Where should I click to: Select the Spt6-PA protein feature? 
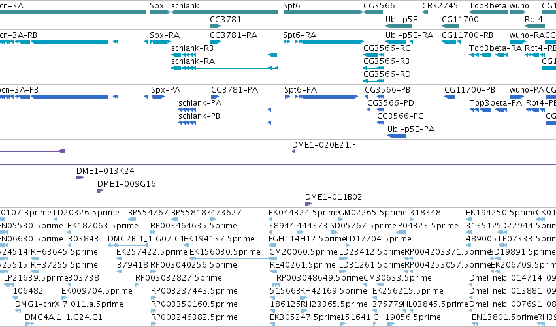(321, 97)
